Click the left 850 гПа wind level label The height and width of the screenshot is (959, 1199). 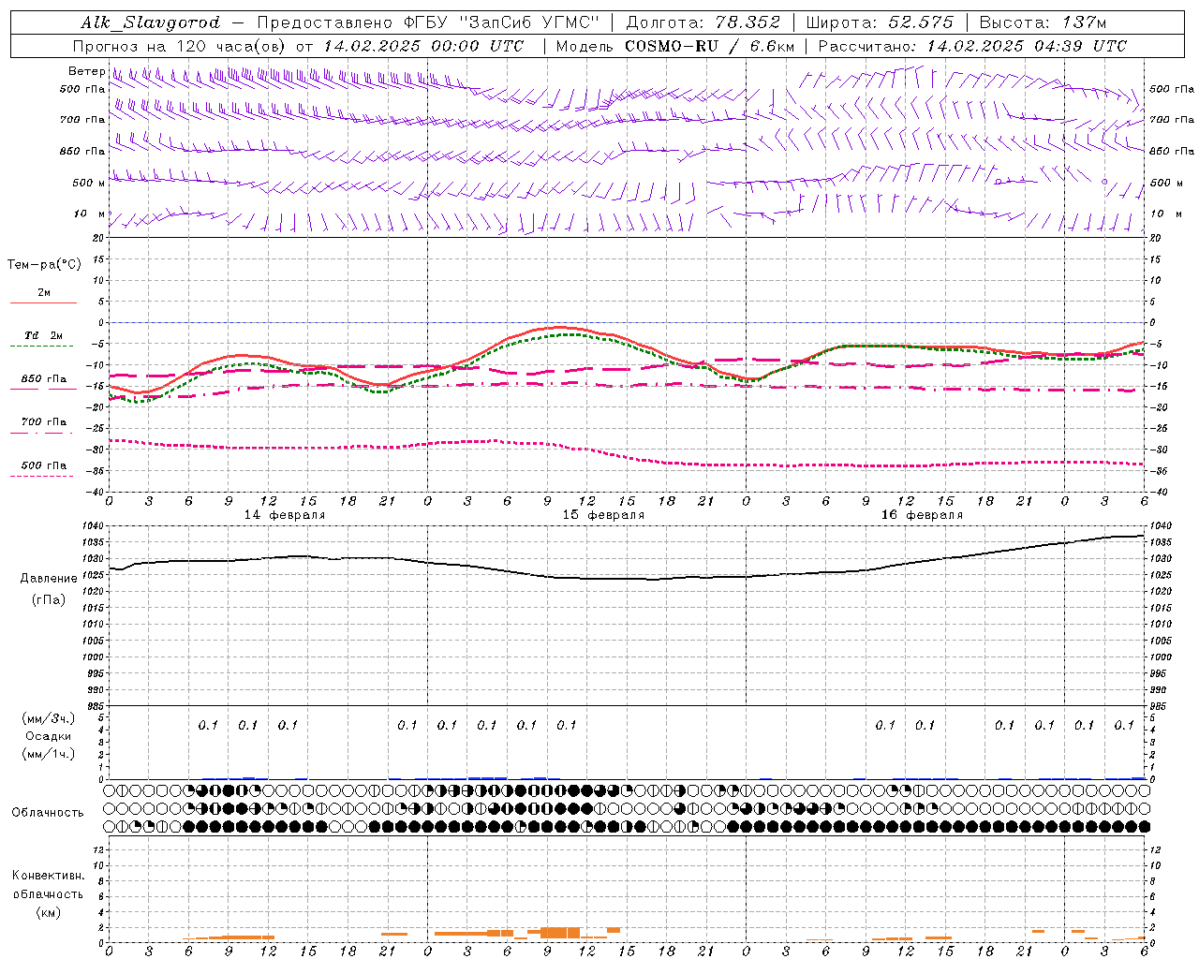pyautogui.click(x=83, y=151)
